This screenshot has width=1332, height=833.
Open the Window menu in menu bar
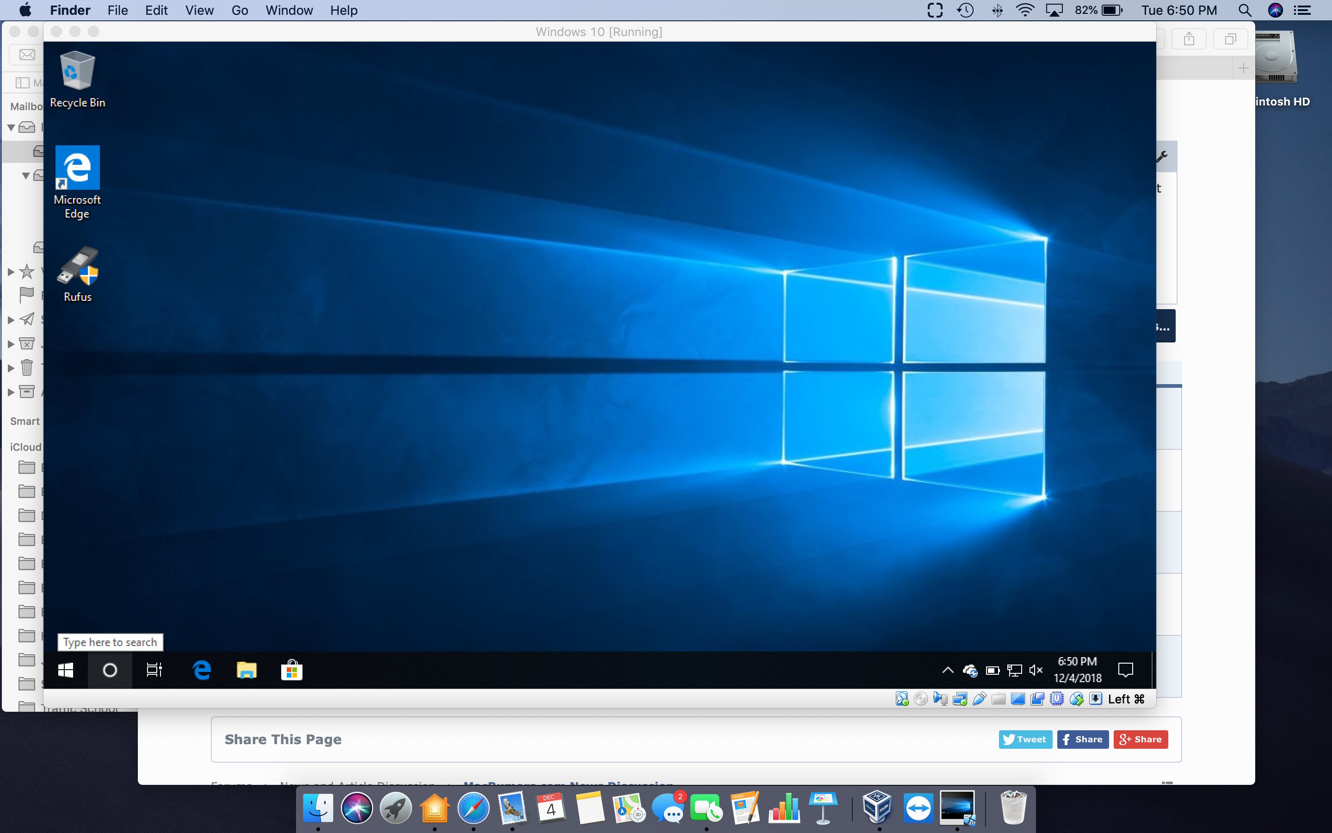289,10
